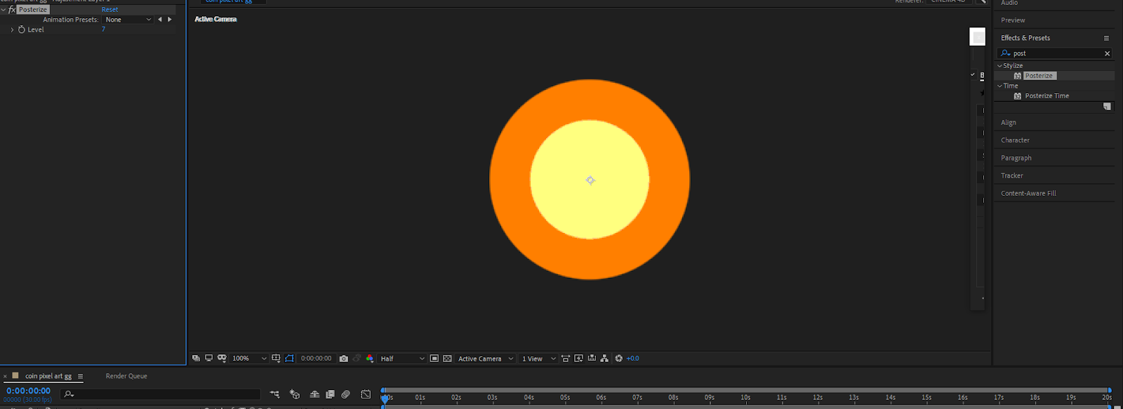Expand the Level property twirl arrow
Viewport: 1123px width, 409px height.
12,29
